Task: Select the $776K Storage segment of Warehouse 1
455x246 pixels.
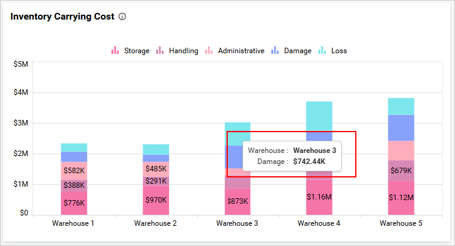Action: point(73,203)
